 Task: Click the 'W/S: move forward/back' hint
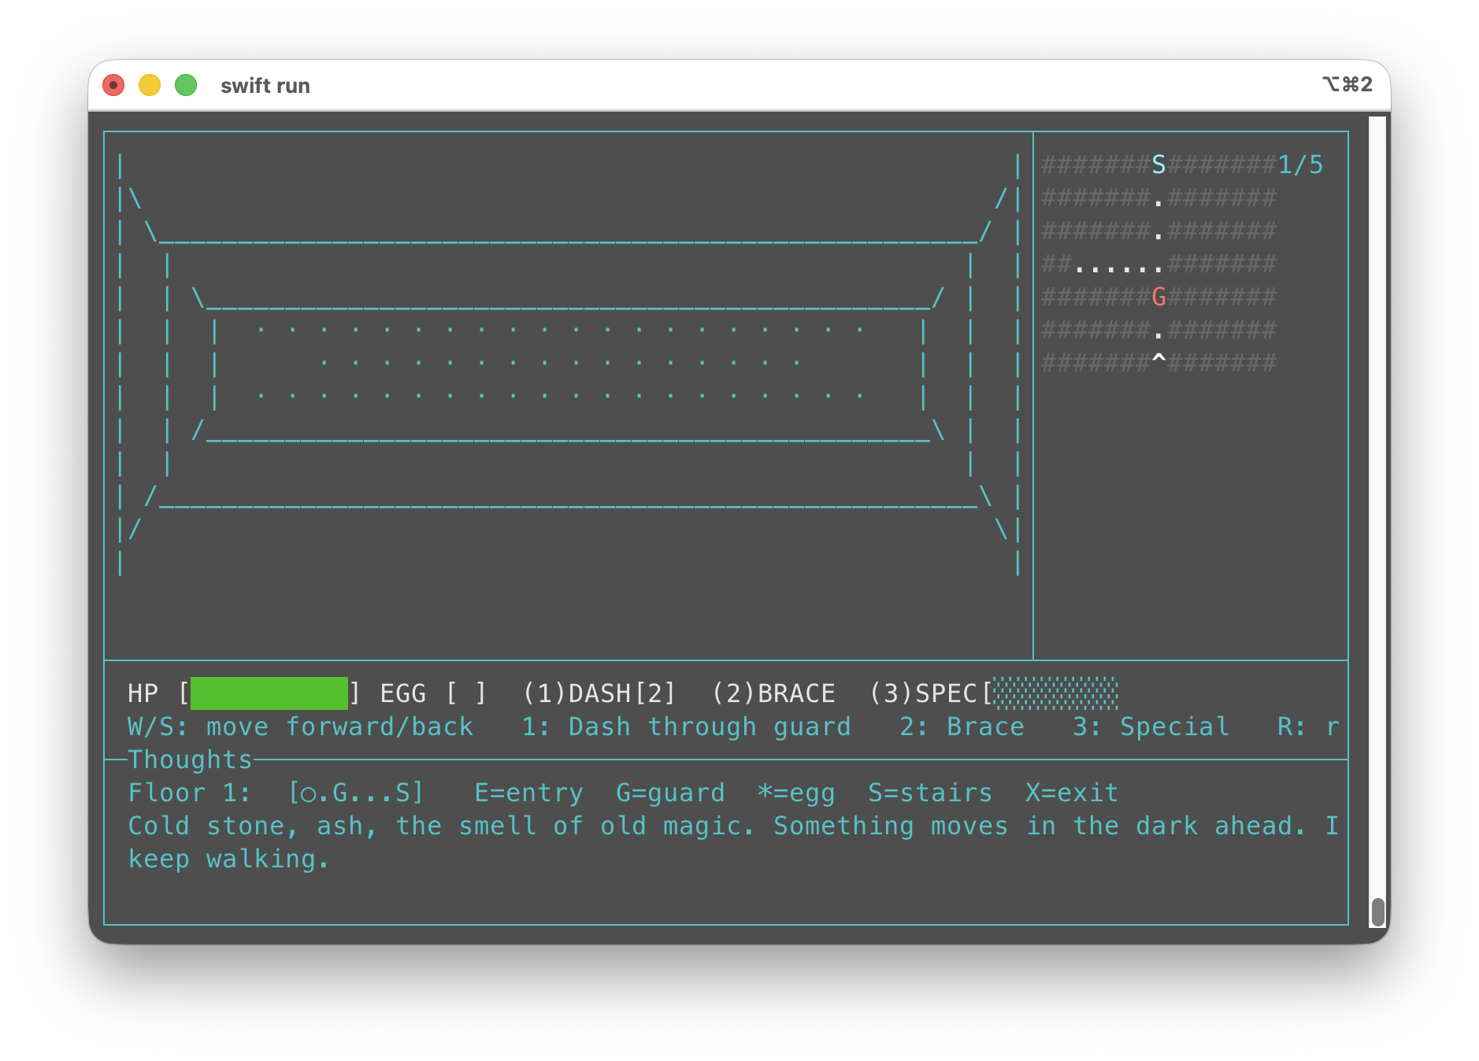[301, 726]
